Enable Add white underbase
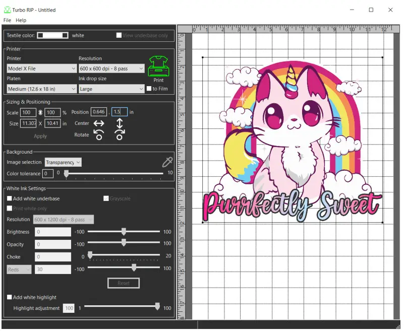The width and height of the screenshot is (408, 333). pos(10,198)
